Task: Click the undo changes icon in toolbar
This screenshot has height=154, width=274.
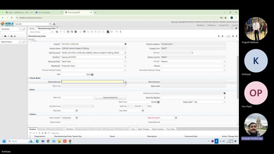Action: (72, 32)
